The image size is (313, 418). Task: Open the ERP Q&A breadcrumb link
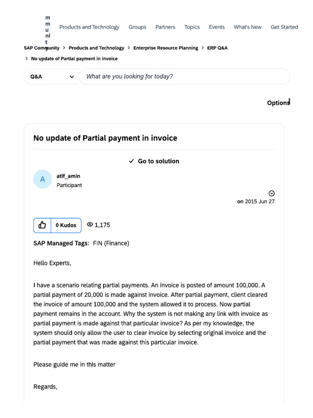pos(217,48)
